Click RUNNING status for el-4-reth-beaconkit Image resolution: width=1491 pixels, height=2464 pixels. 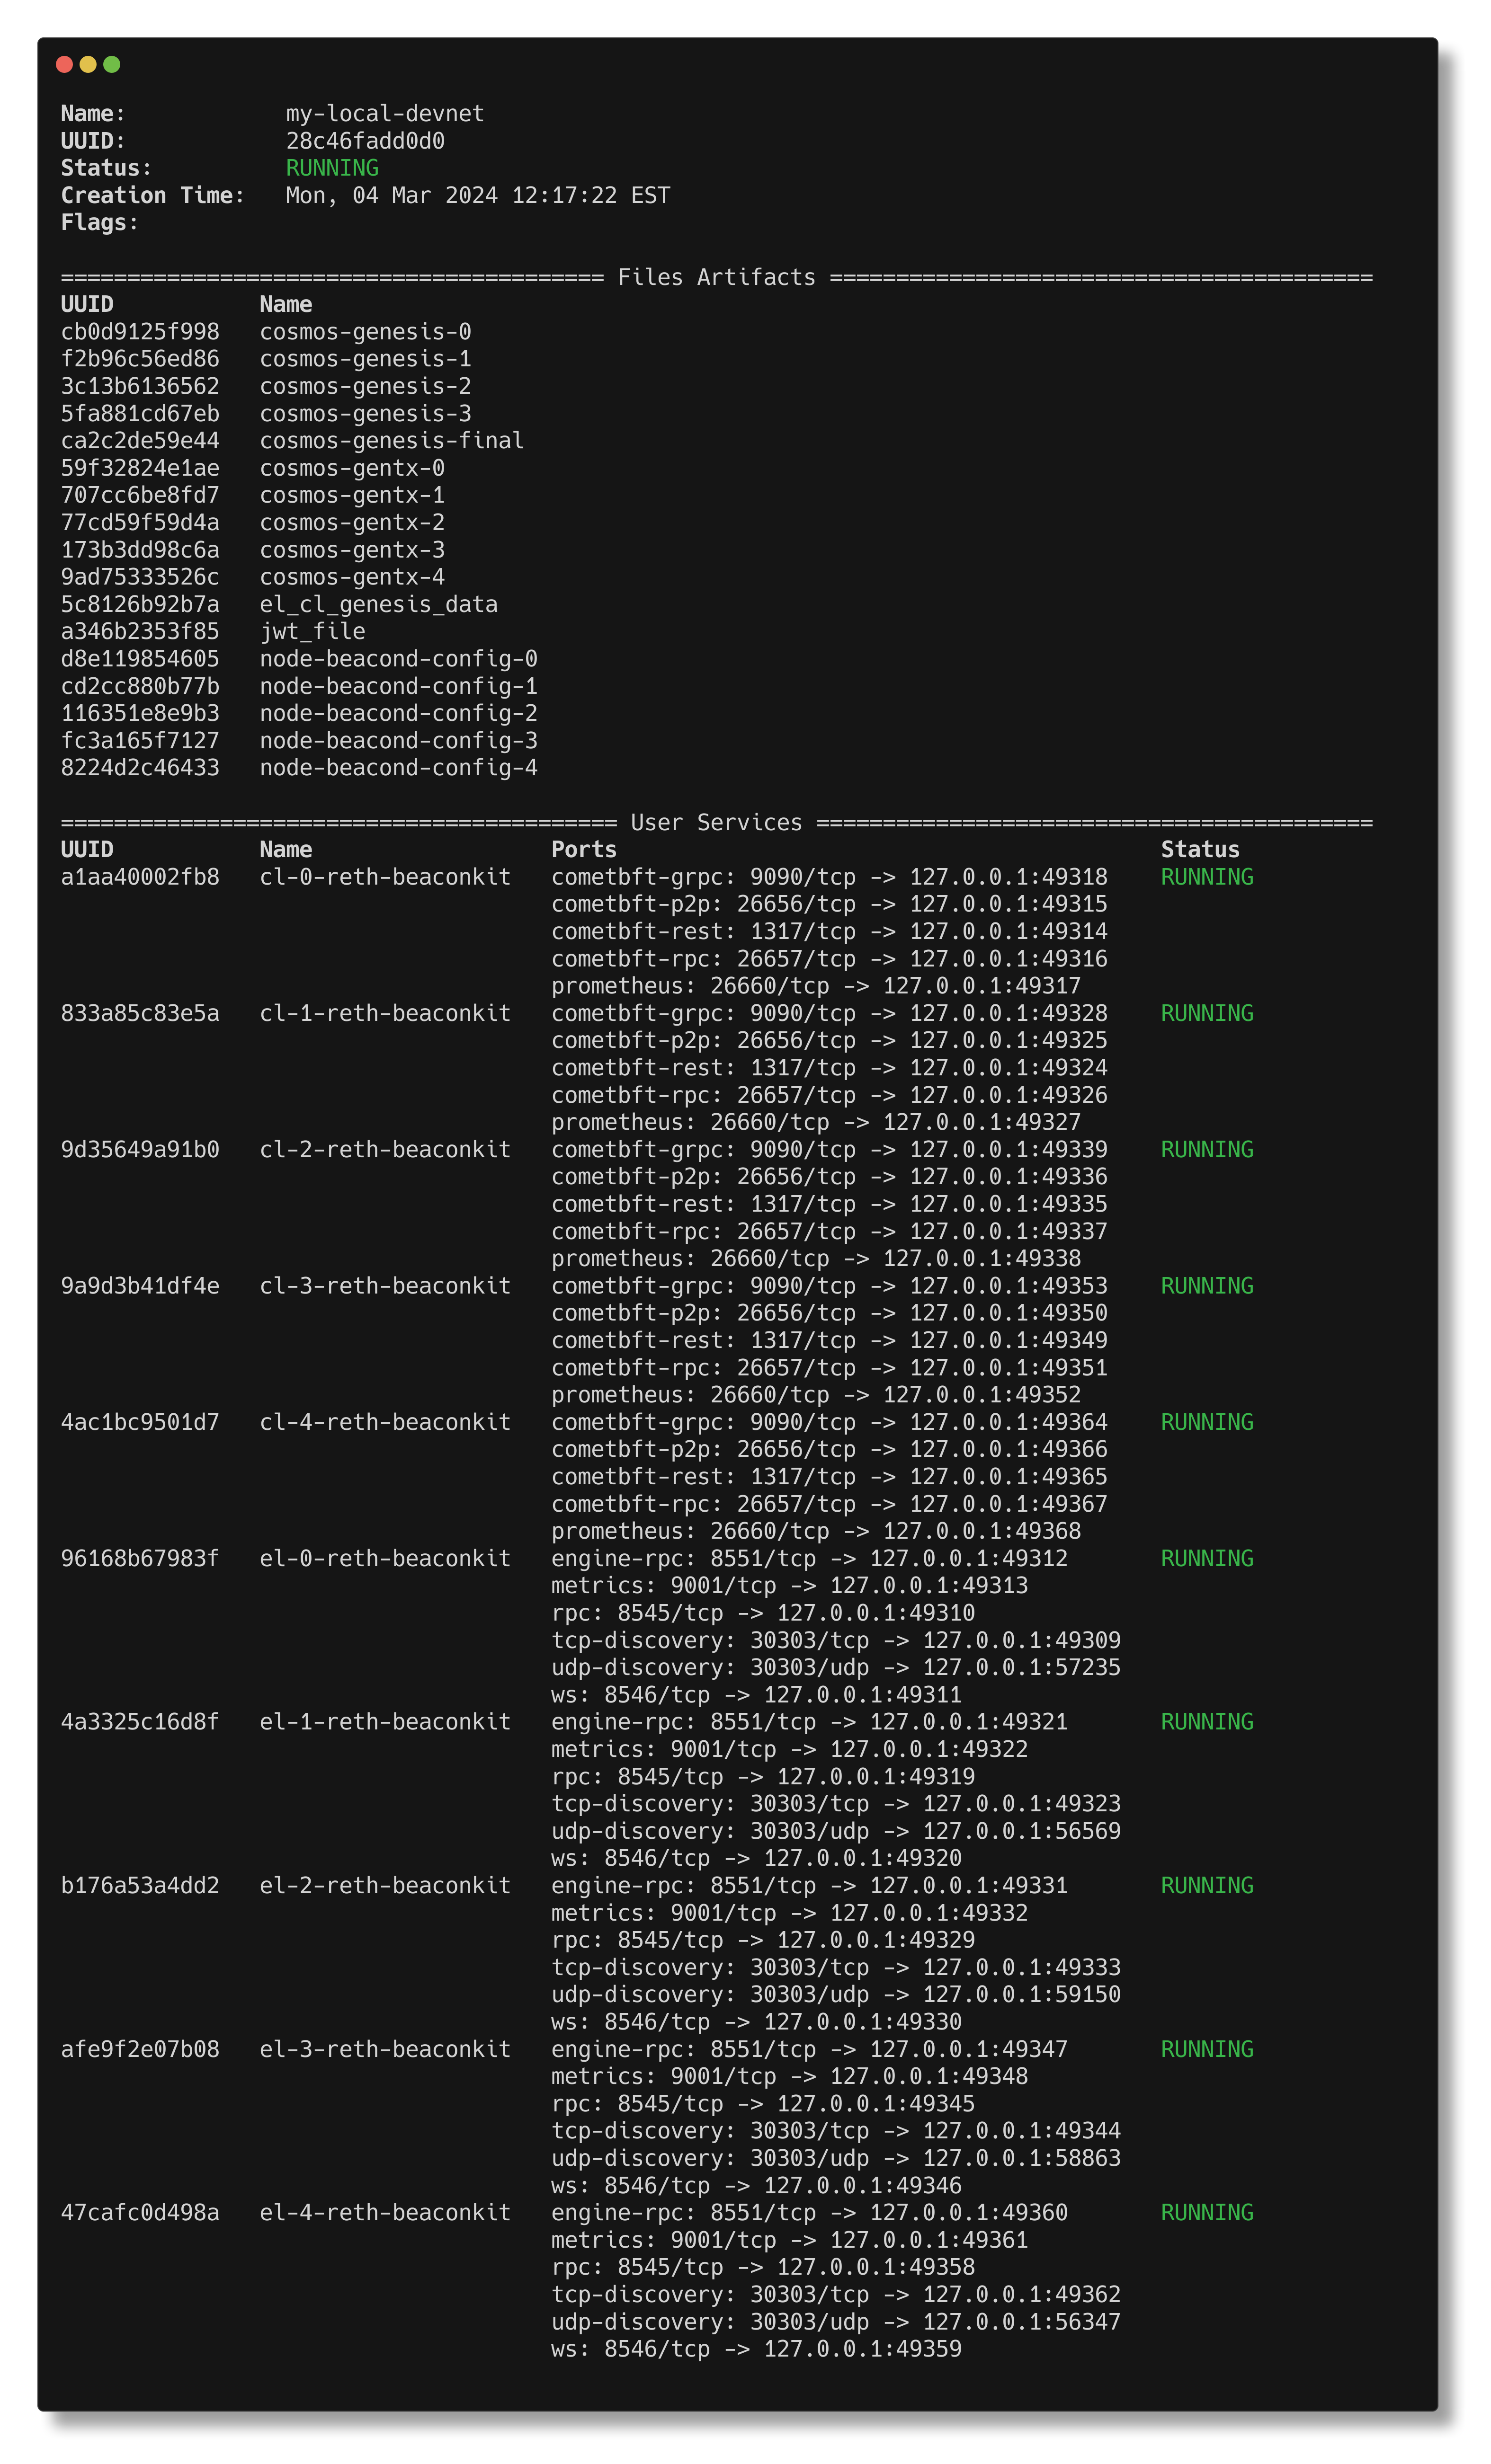click(1207, 2212)
